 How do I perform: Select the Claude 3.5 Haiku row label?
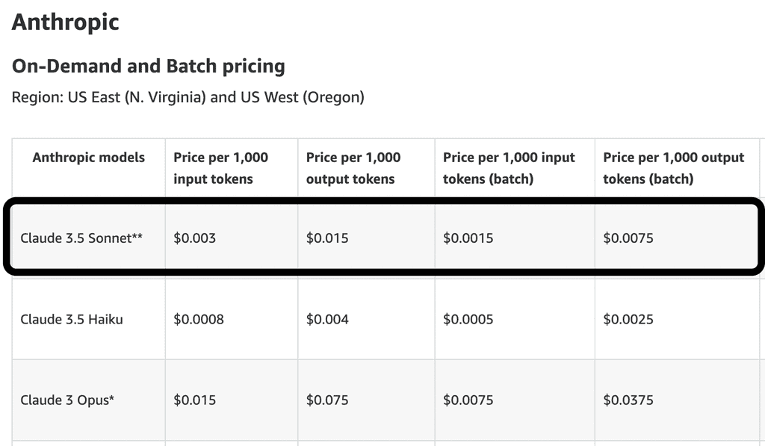pos(72,319)
